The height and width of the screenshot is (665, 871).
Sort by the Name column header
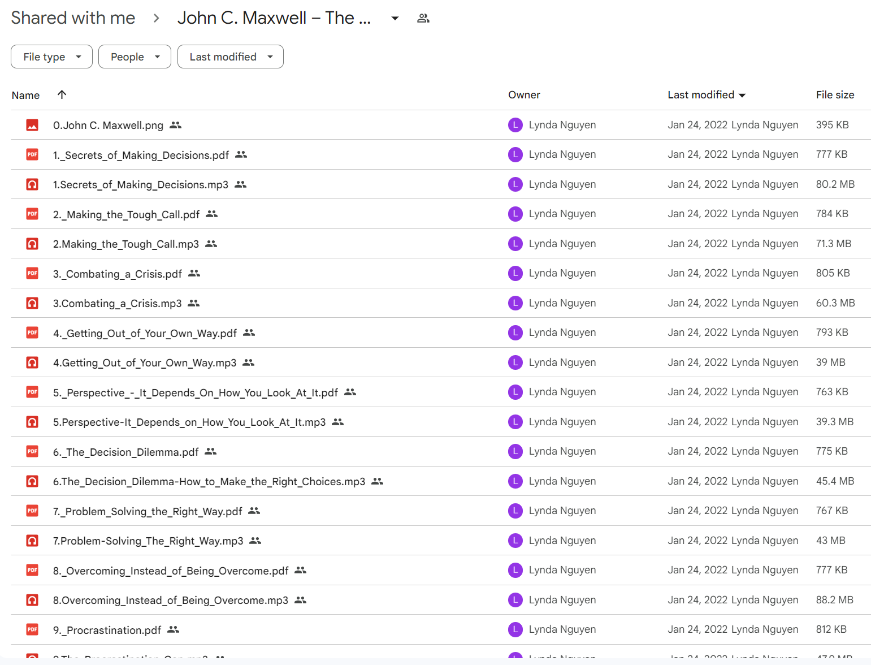click(x=25, y=95)
